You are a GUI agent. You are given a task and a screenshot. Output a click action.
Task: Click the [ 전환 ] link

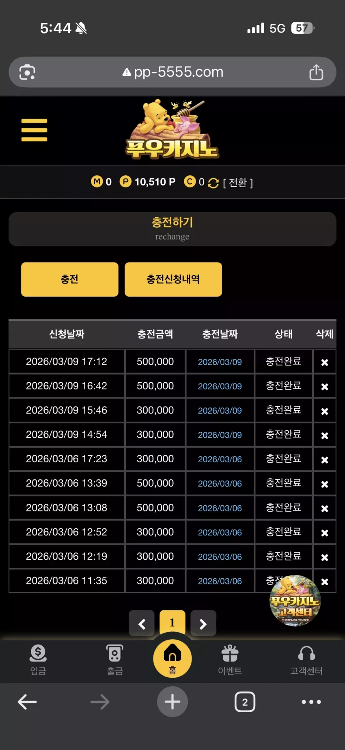[238, 183]
